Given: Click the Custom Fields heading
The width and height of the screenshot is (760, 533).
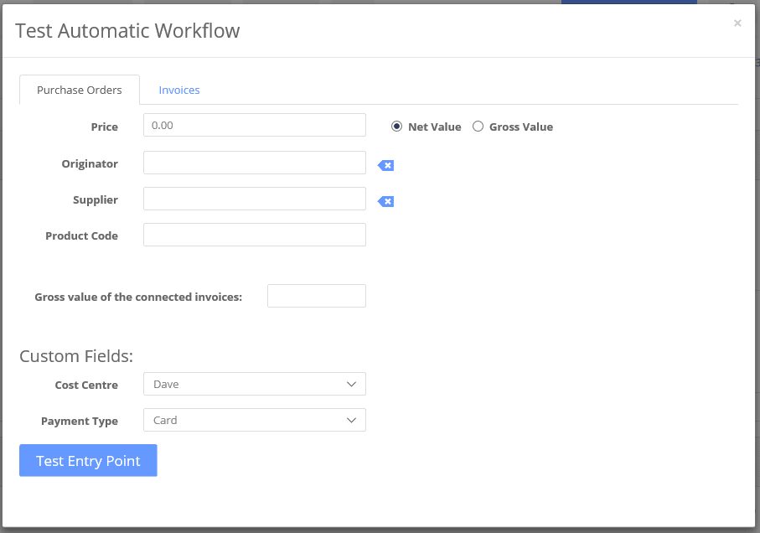Looking at the screenshot, I should [76, 356].
